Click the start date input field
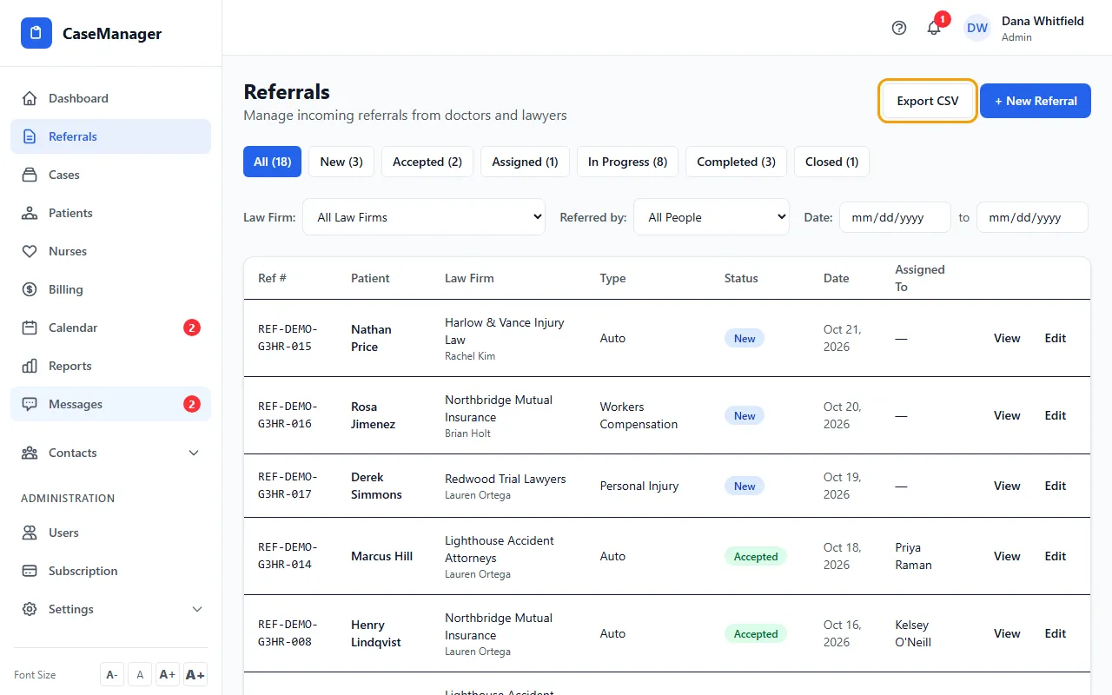 click(895, 217)
